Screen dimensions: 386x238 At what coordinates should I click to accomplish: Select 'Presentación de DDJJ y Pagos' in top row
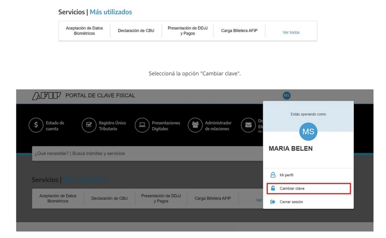click(x=187, y=31)
